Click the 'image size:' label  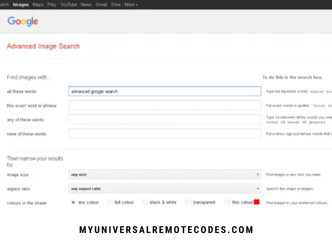tap(18, 175)
